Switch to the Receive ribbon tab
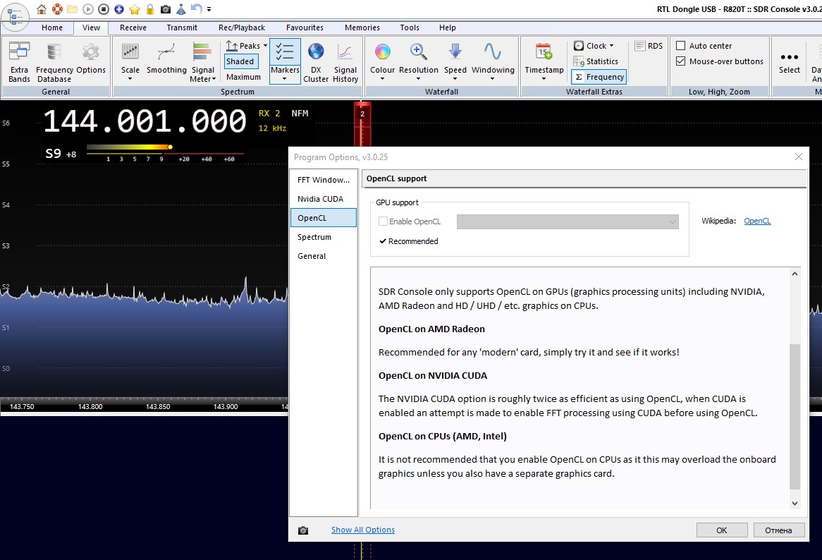 (133, 28)
